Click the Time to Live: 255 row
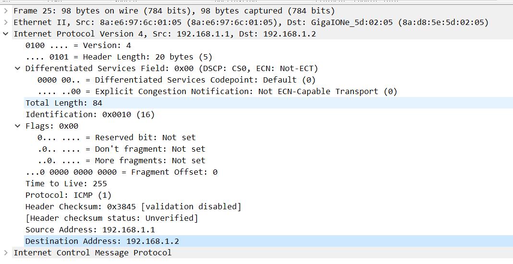Screen dimensions: 513x264 [66, 183]
